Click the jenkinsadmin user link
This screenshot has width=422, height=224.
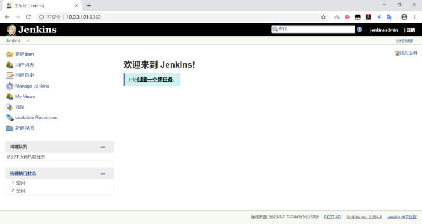click(384, 30)
